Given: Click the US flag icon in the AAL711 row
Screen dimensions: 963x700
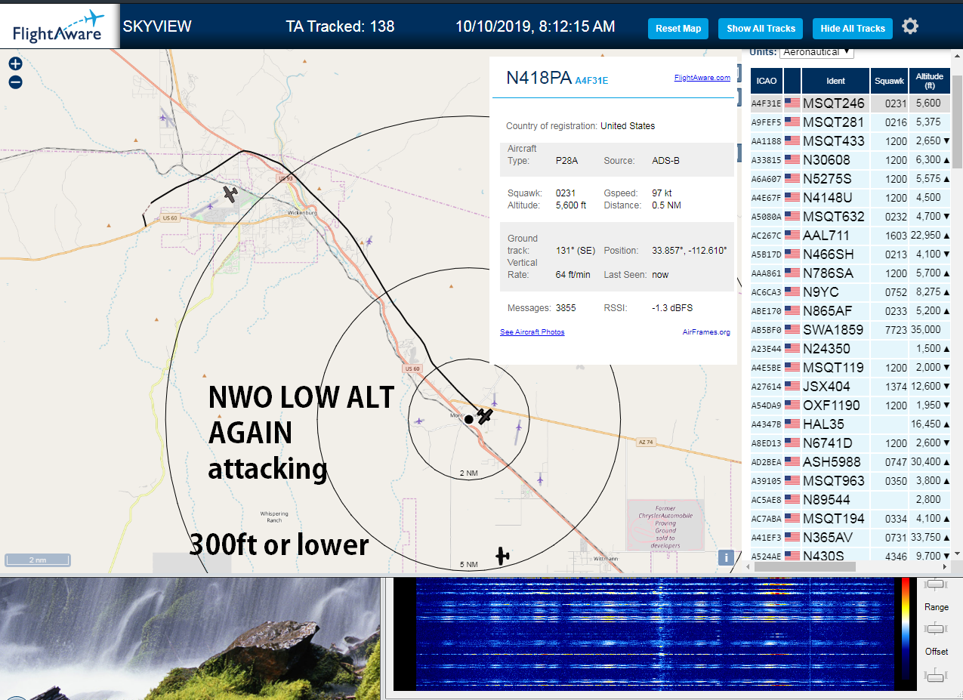Looking at the screenshot, I should click(x=792, y=235).
